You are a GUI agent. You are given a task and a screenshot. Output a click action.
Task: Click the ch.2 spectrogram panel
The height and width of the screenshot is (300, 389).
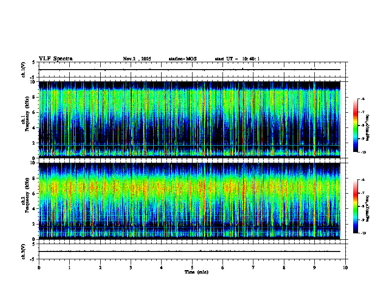pyautogui.click(x=190, y=201)
